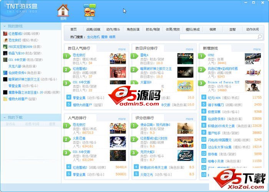Click the 植物大战僵尸 icon in sidebar
The width and height of the screenshot is (269, 192).
pyautogui.click(x=5, y=99)
